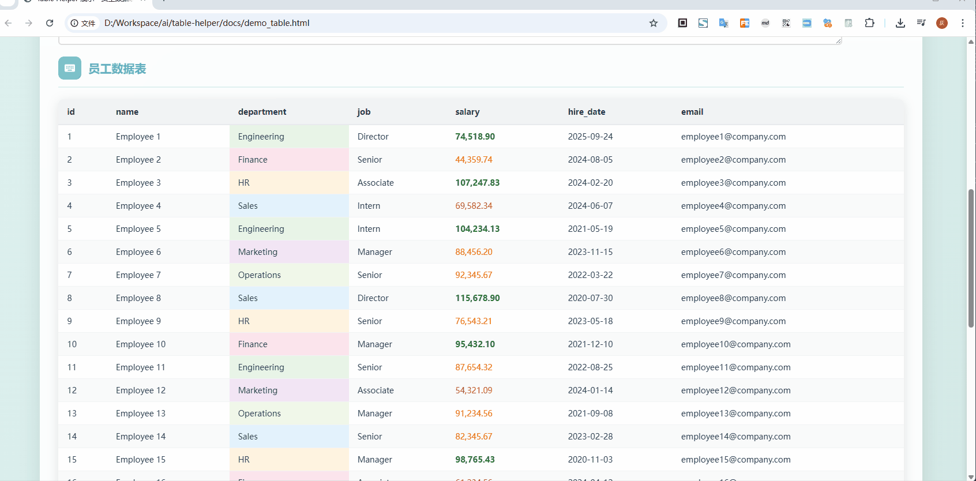Click the hire_date column header
Viewport: 976px width, 481px height.
[586, 112]
